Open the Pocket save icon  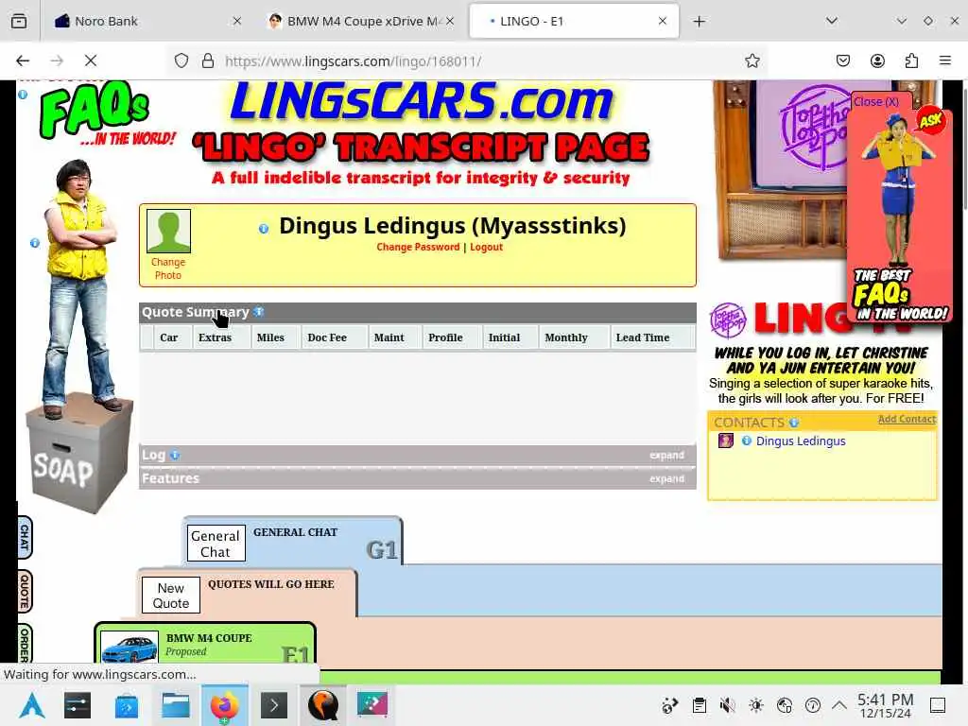pyautogui.click(x=842, y=60)
